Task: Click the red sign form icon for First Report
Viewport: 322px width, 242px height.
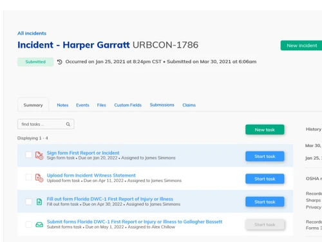Action: click(x=39, y=156)
